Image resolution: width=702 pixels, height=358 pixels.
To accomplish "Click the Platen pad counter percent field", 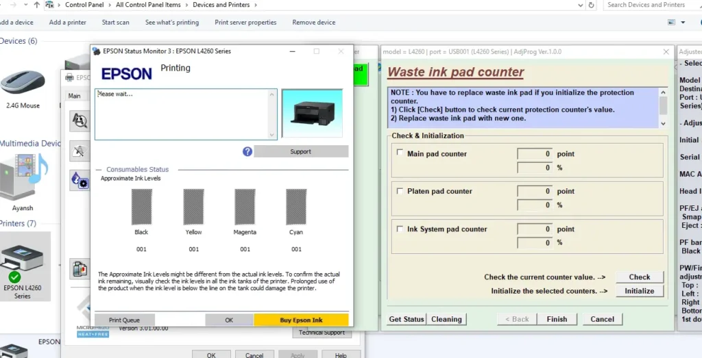I will pos(535,205).
